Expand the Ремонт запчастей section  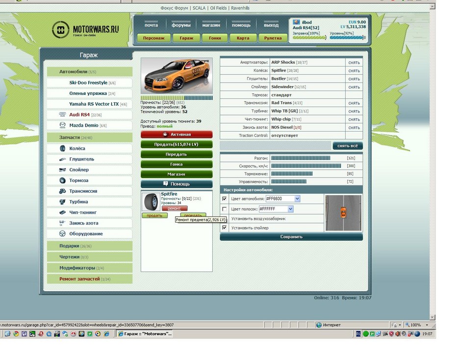90,279
